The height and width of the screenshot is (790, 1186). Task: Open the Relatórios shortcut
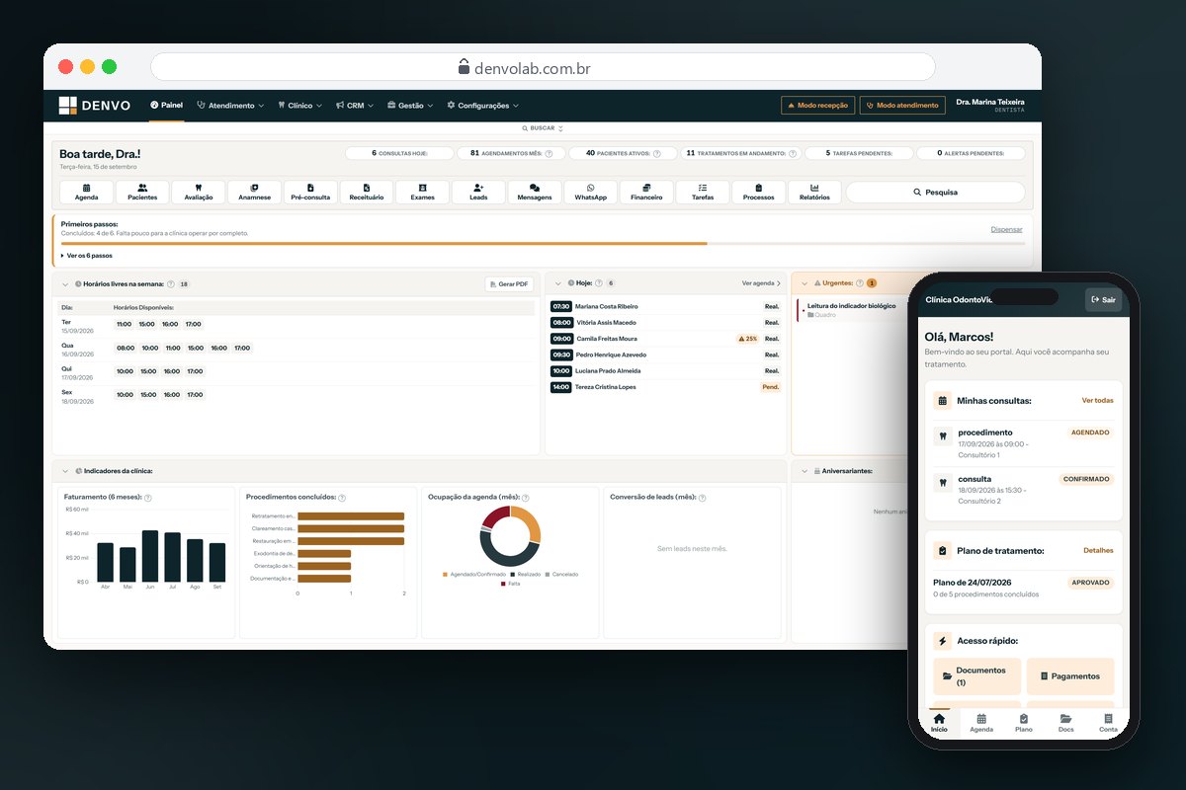tap(814, 193)
